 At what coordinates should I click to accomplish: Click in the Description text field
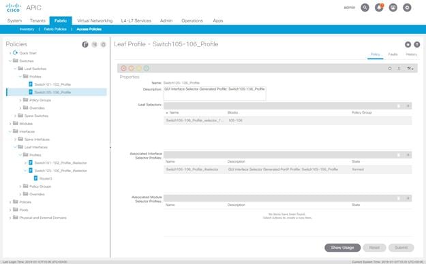[x=215, y=94]
